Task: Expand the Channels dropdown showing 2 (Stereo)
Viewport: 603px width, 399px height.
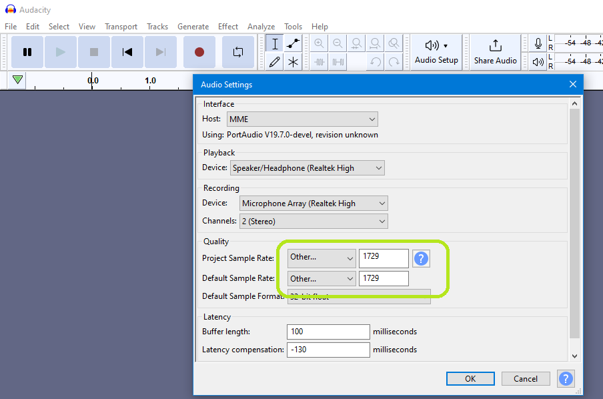Action: tap(314, 222)
